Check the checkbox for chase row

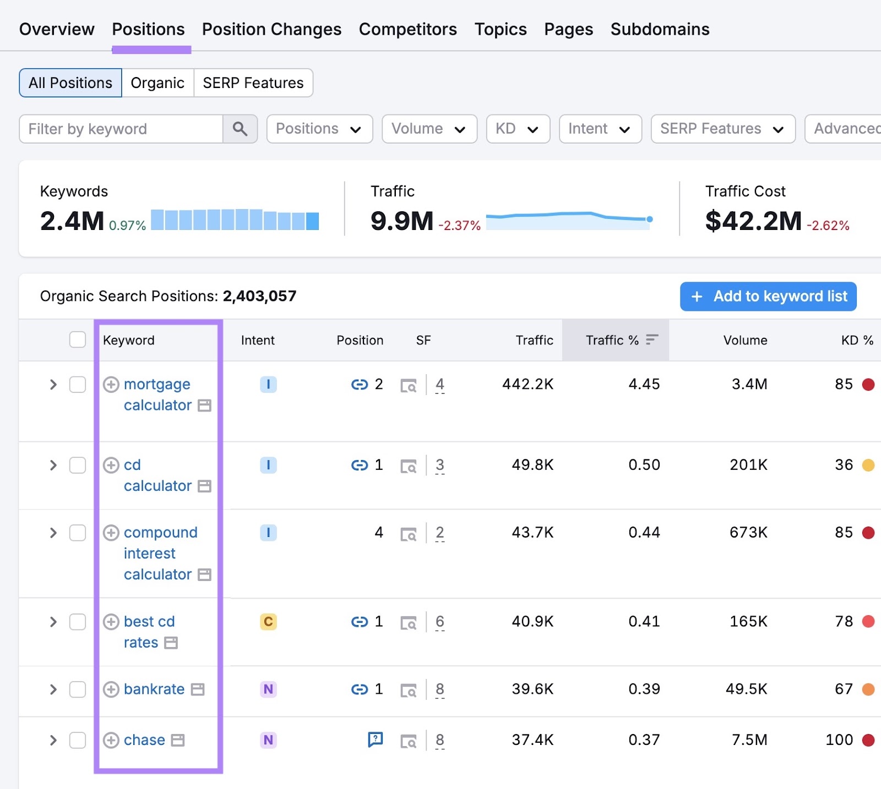click(x=78, y=740)
